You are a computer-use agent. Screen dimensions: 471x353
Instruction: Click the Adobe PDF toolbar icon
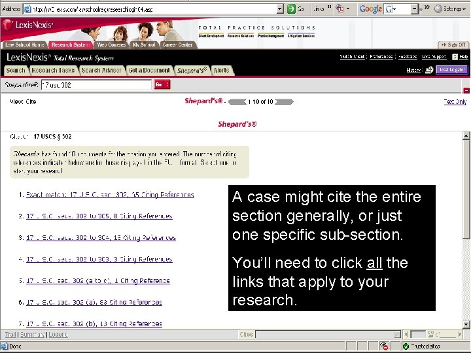click(340, 9)
